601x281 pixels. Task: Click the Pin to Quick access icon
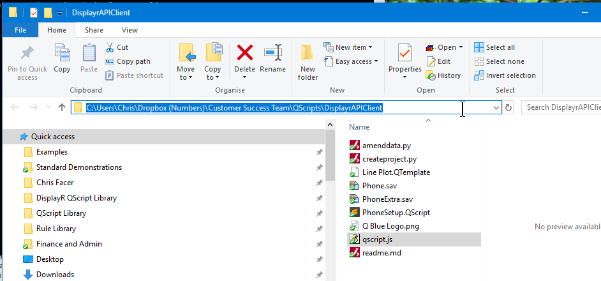pos(27,55)
